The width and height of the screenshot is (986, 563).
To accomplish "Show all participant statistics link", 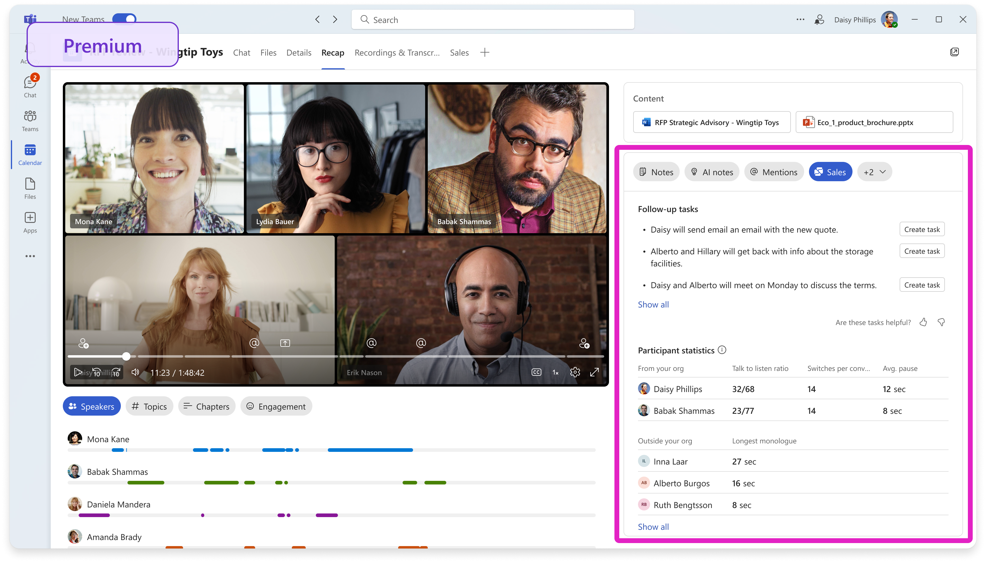I will coord(652,526).
